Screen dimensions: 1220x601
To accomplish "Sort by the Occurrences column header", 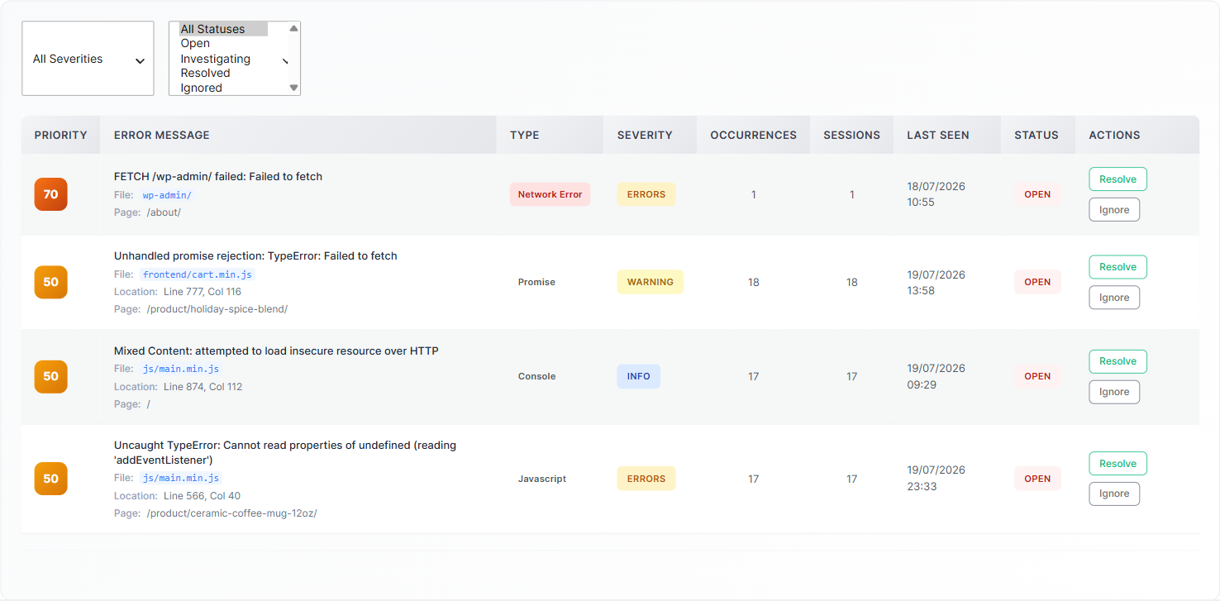I will 754,135.
